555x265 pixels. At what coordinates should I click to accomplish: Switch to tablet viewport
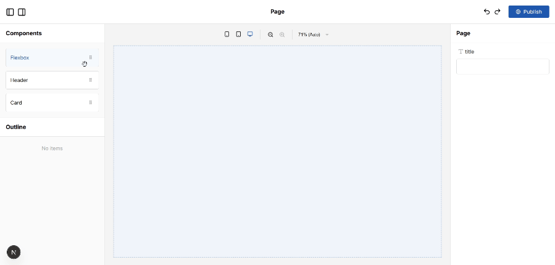coord(238,35)
